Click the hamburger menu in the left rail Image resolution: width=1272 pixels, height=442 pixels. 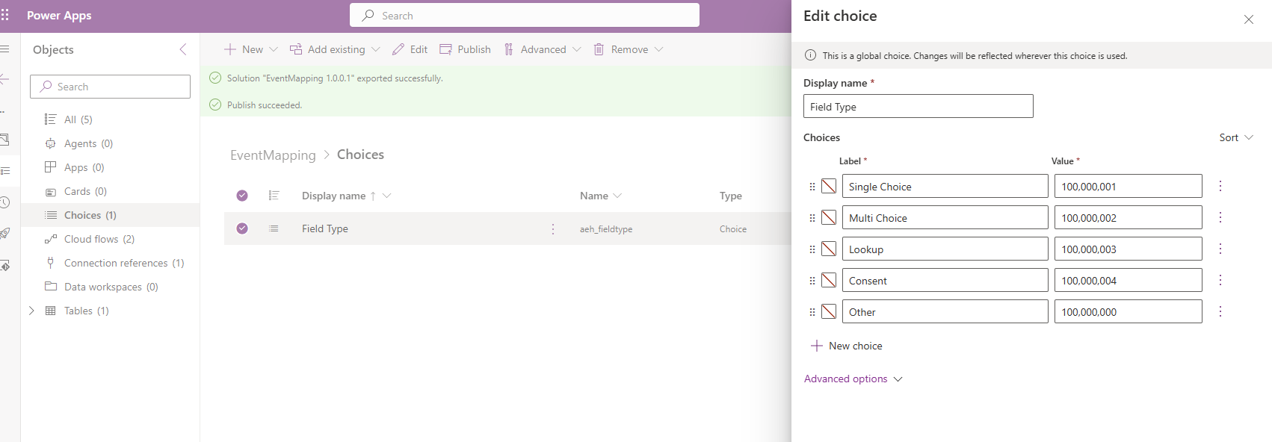coord(4,49)
